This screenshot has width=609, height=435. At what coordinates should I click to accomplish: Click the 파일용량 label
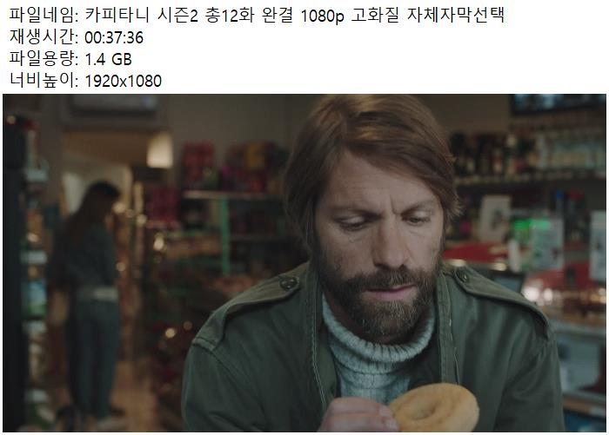(x=43, y=59)
